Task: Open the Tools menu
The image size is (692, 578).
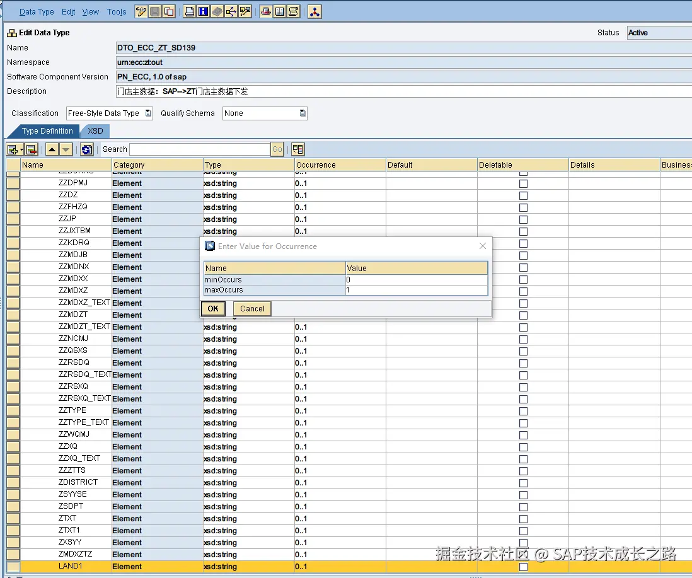Action: (117, 12)
